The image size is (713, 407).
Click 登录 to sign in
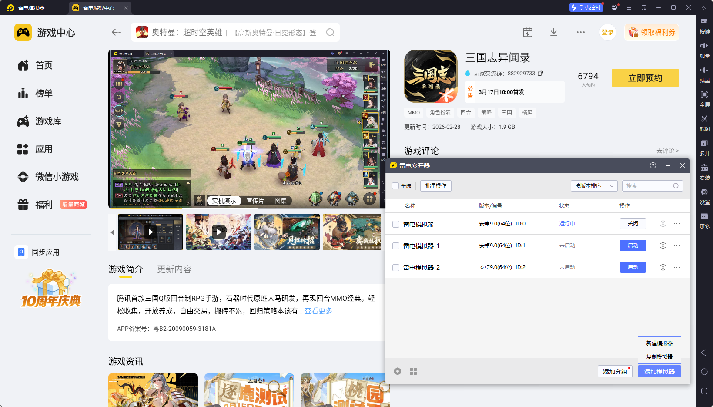pos(608,32)
